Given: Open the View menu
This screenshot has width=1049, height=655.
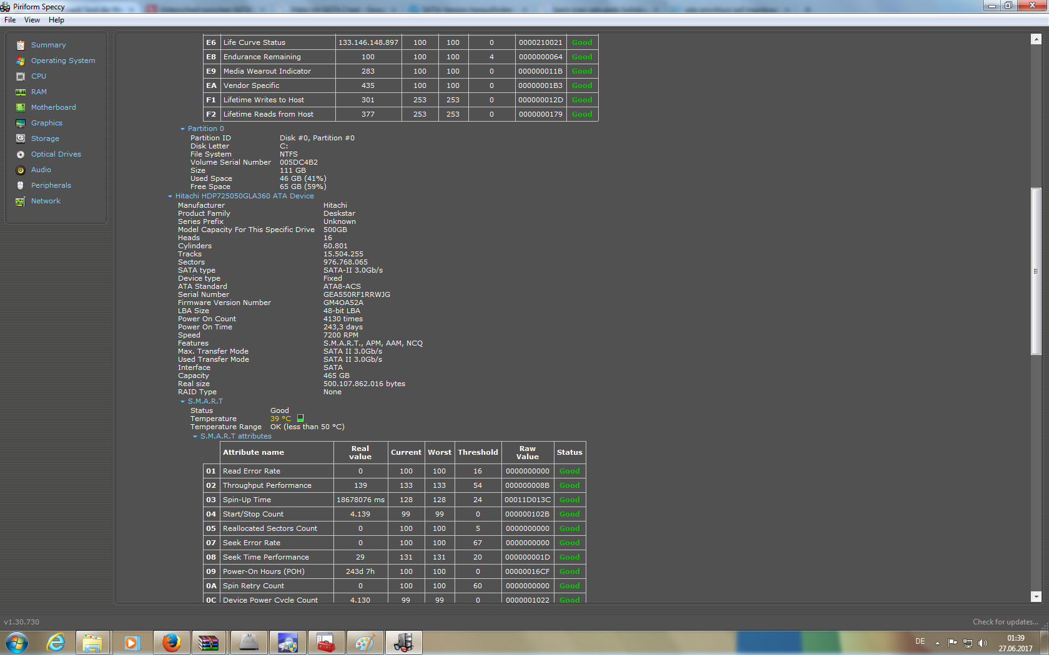Looking at the screenshot, I should tap(32, 20).
